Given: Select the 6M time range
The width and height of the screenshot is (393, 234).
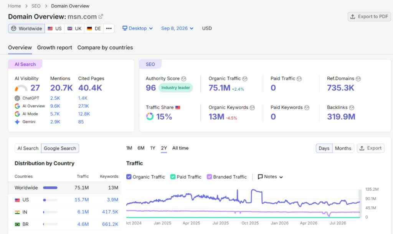Looking at the screenshot, I should [x=141, y=148].
